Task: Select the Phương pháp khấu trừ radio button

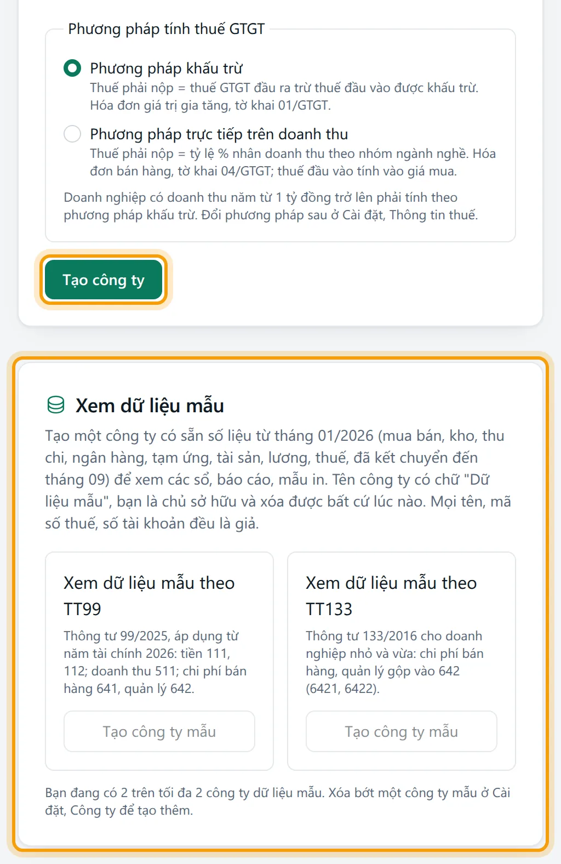Action: coord(72,68)
